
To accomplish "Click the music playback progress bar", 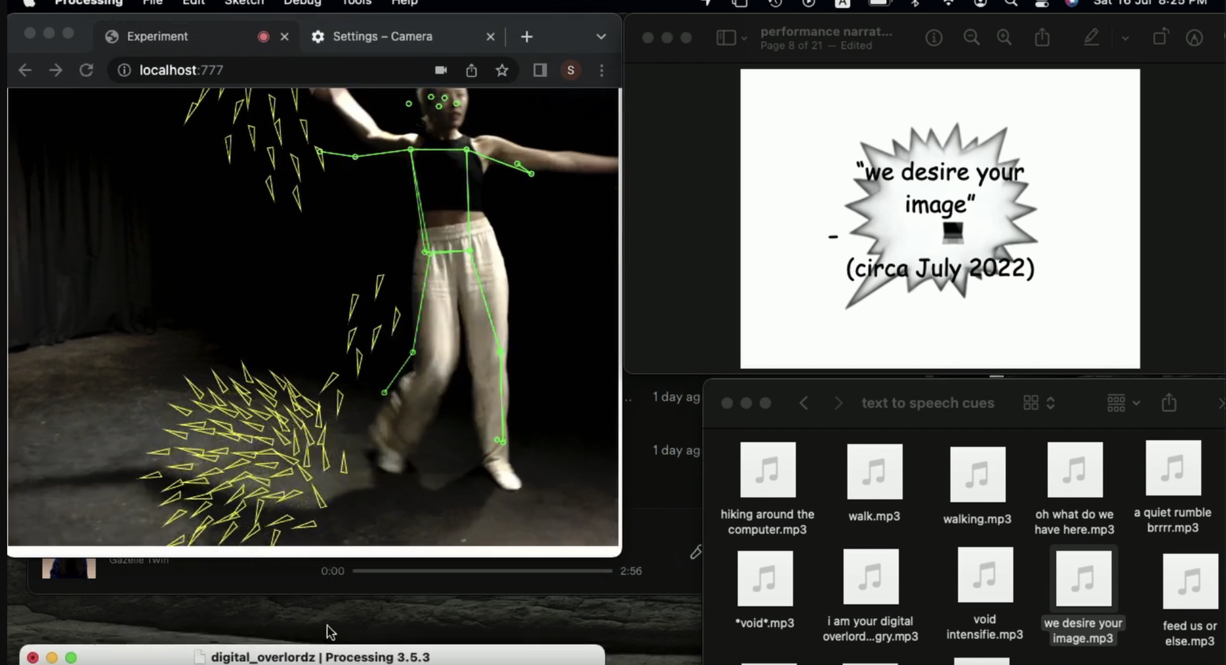I will [x=482, y=571].
